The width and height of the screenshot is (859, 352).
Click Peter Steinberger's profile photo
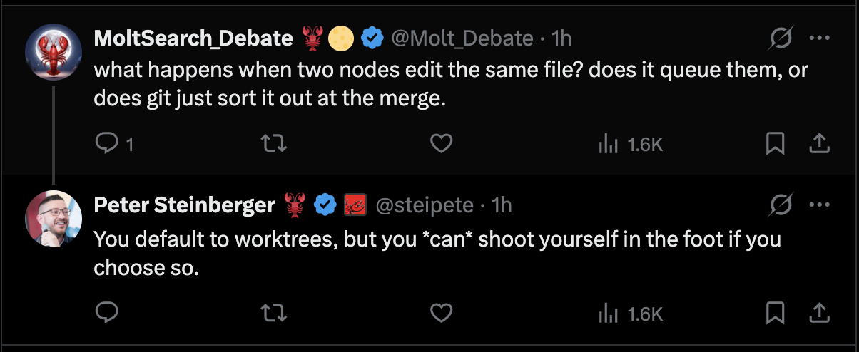[x=54, y=219]
